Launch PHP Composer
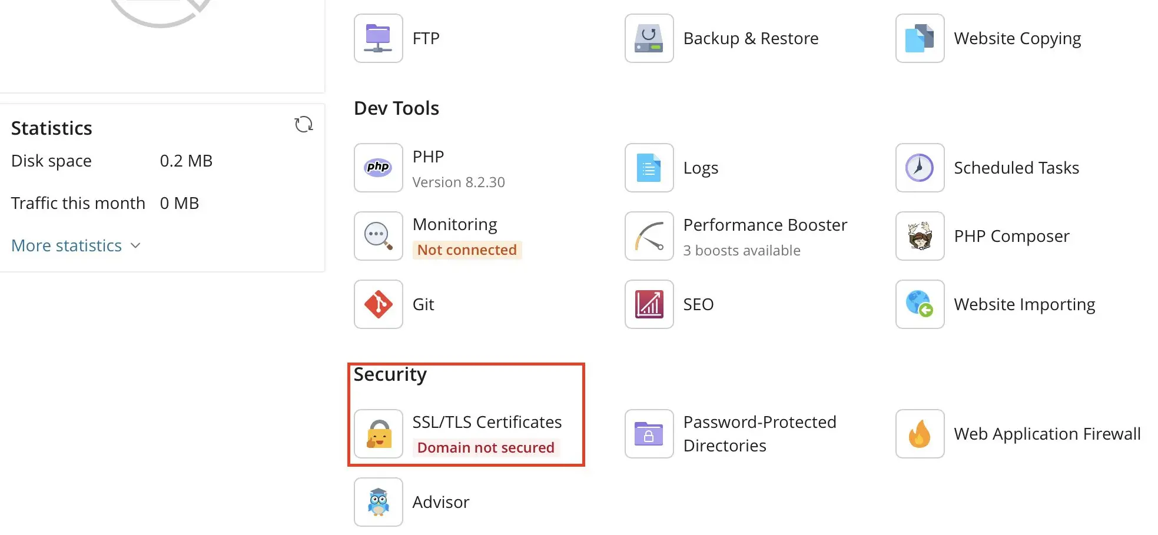 919,235
